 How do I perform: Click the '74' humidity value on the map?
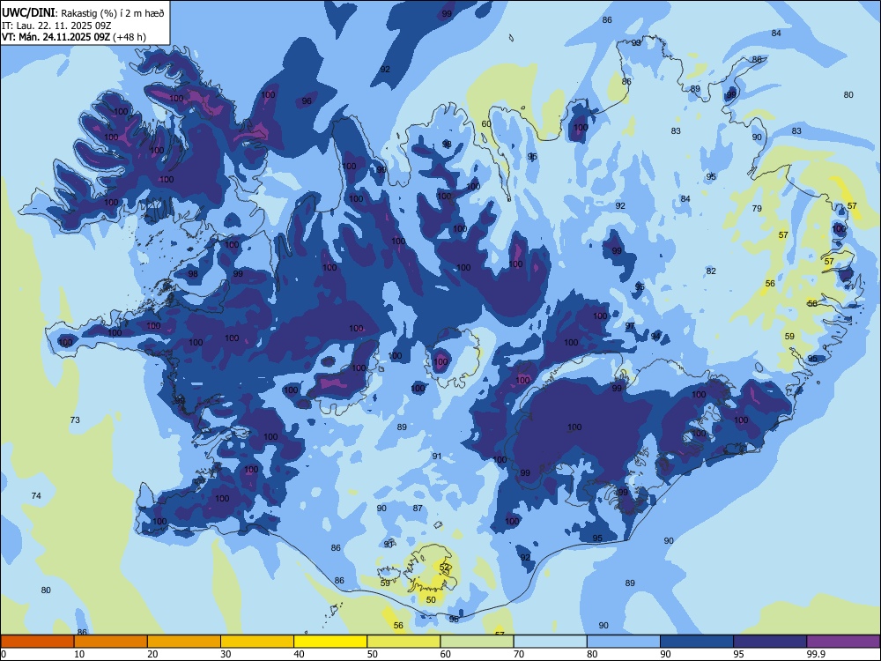click(36, 495)
